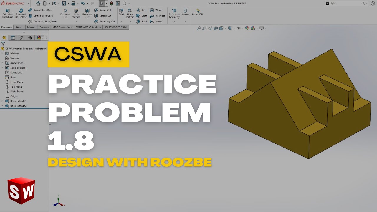Expand Hole Wizard dropdown arrow
The height and width of the screenshot is (212, 377).
[76, 22]
